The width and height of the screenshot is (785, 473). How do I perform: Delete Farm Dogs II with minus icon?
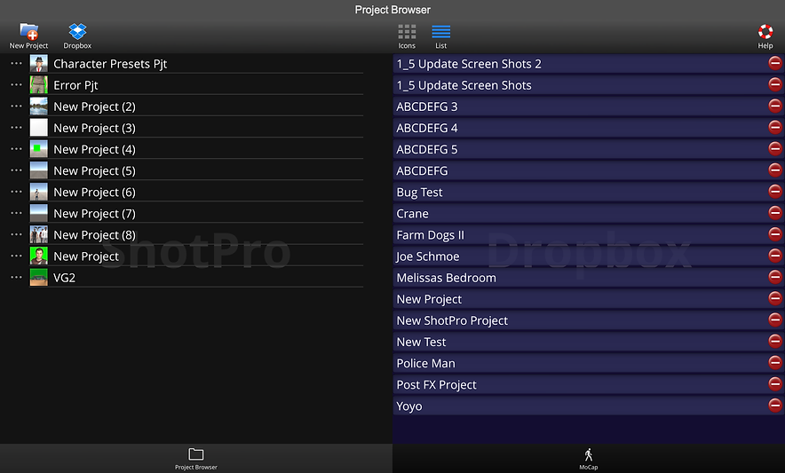(775, 234)
